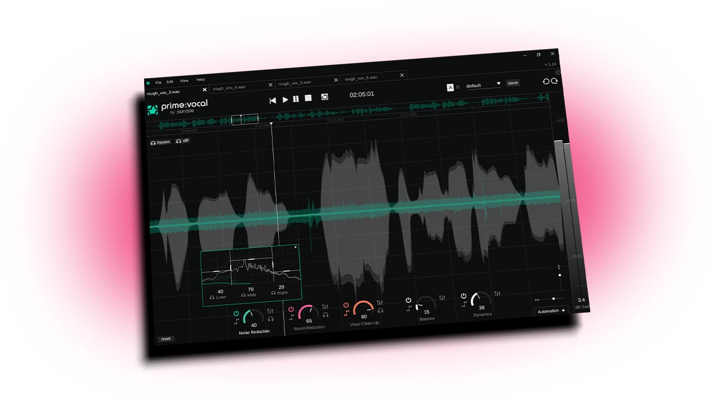Pause playback with the pause icon

pos(296,99)
